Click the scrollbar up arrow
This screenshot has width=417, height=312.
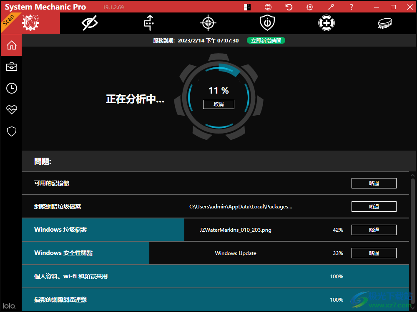click(x=413, y=175)
